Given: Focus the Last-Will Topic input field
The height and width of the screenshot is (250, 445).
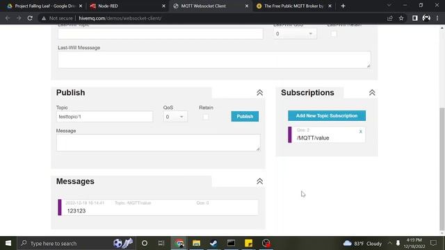Looking at the screenshot, I should [161, 34].
